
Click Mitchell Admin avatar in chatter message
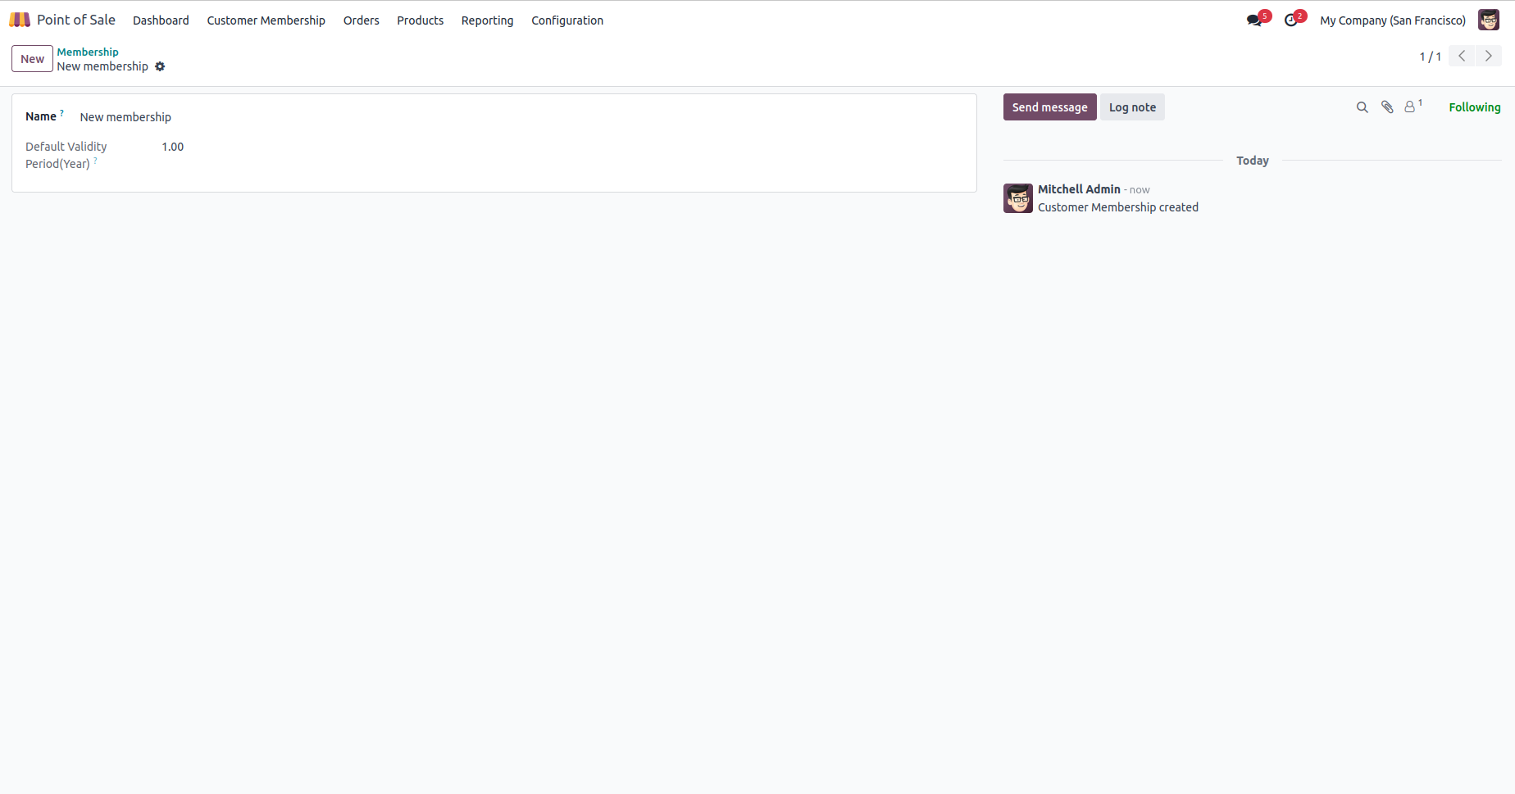tap(1018, 198)
